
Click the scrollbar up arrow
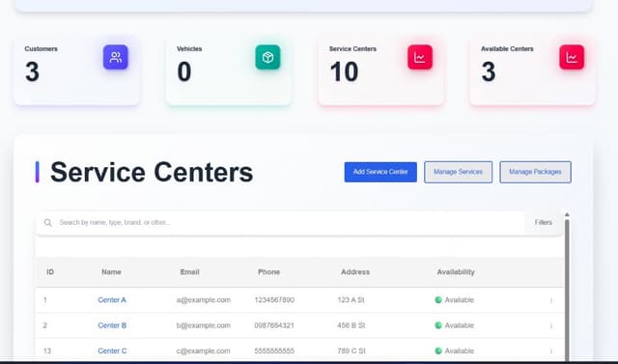[x=567, y=214]
